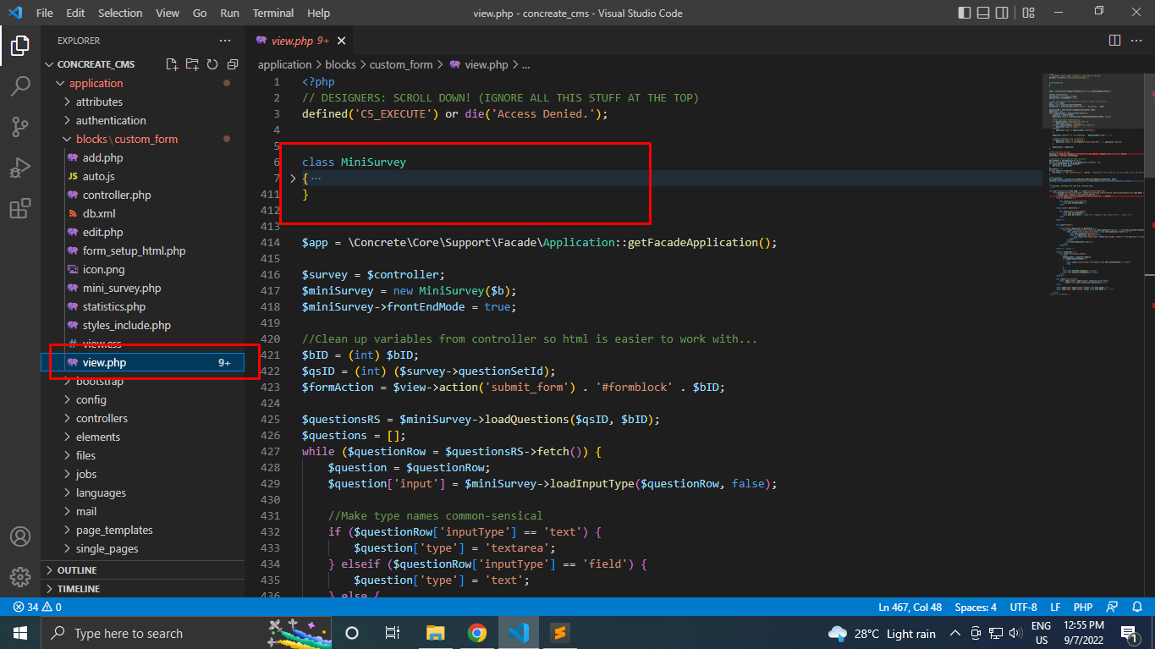1155x649 pixels.
Task: Open the Search view in activity bar
Action: (20, 85)
